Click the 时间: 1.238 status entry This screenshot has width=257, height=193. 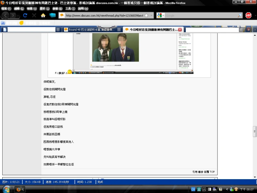84,182
